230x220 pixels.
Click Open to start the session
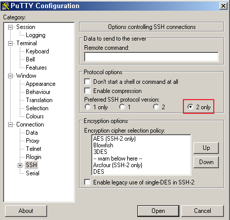coord(158,211)
